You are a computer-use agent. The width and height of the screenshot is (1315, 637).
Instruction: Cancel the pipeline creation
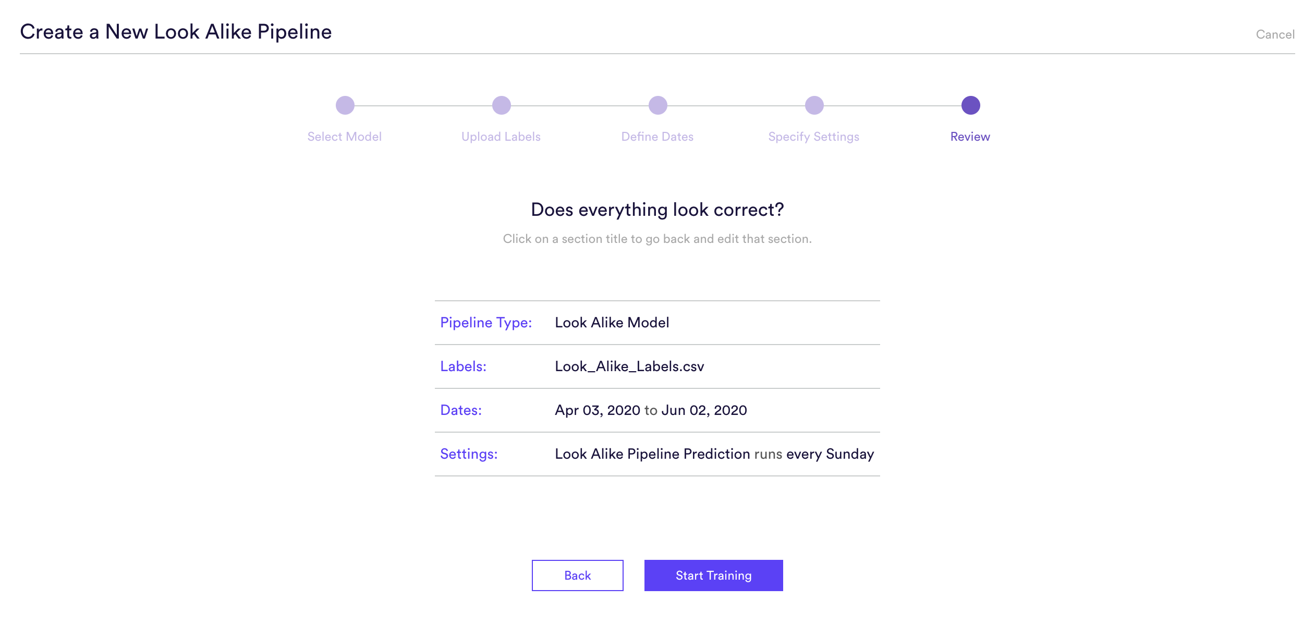[x=1275, y=34]
